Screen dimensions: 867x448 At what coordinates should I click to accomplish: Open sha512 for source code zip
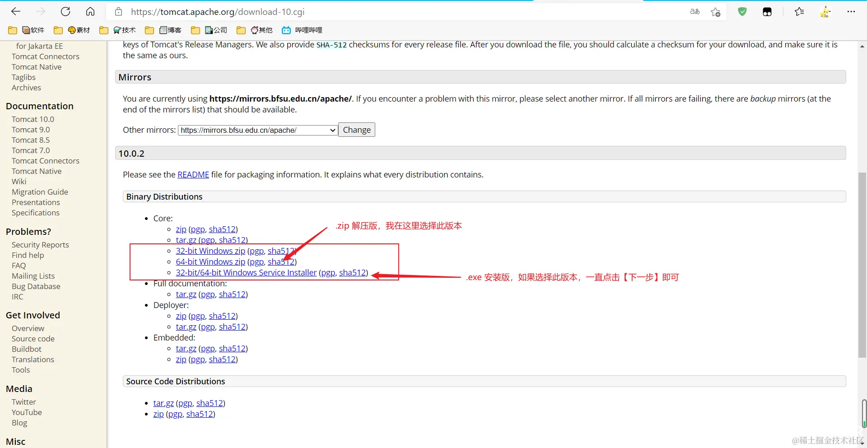click(x=200, y=414)
